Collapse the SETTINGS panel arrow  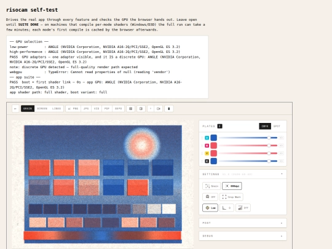point(282,174)
